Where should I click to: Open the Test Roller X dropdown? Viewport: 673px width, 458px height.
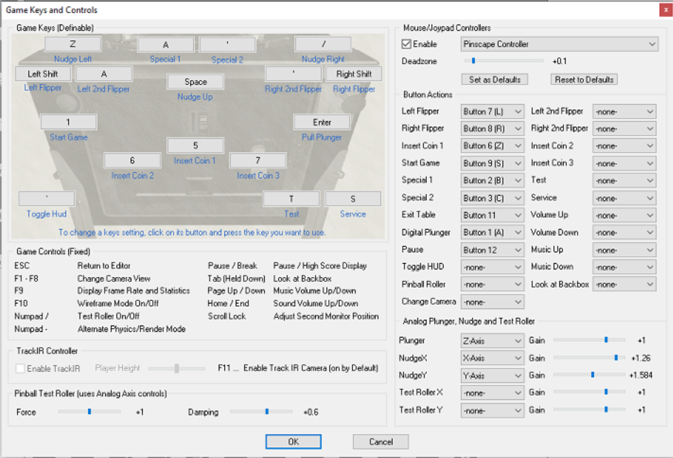point(493,393)
